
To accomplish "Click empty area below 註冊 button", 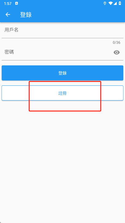I will pyautogui.click(x=62, y=156).
